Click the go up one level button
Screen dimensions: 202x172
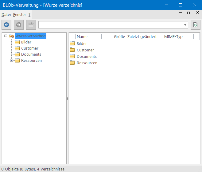31,25
